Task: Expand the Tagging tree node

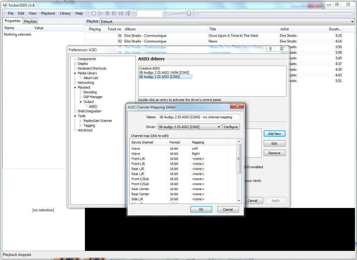Action: (x=80, y=126)
